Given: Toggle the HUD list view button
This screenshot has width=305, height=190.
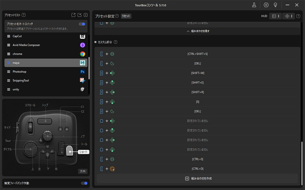Looking at the screenshot, I should [275, 16].
